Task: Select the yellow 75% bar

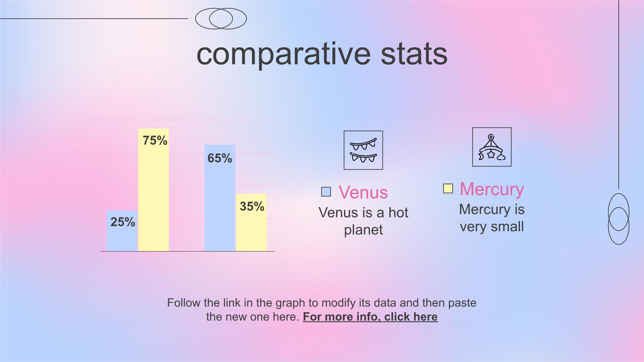Action: point(154,190)
